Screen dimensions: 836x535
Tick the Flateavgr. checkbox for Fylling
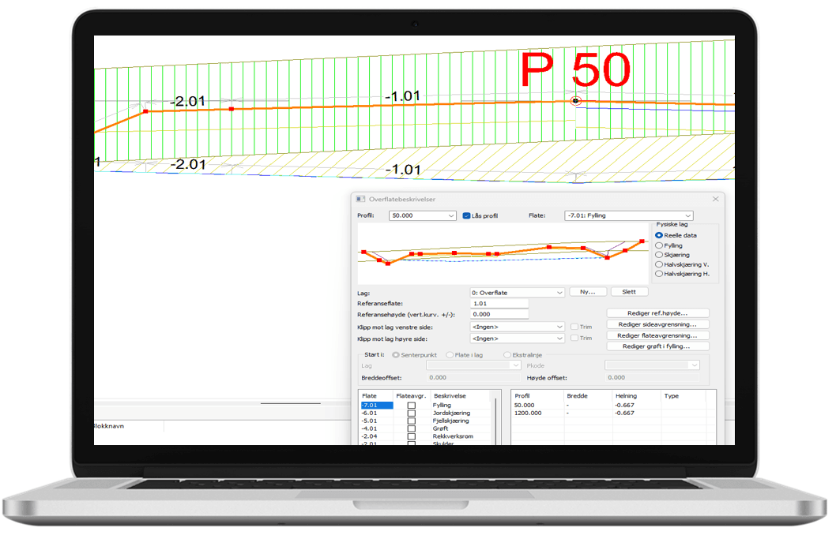click(x=411, y=406)
